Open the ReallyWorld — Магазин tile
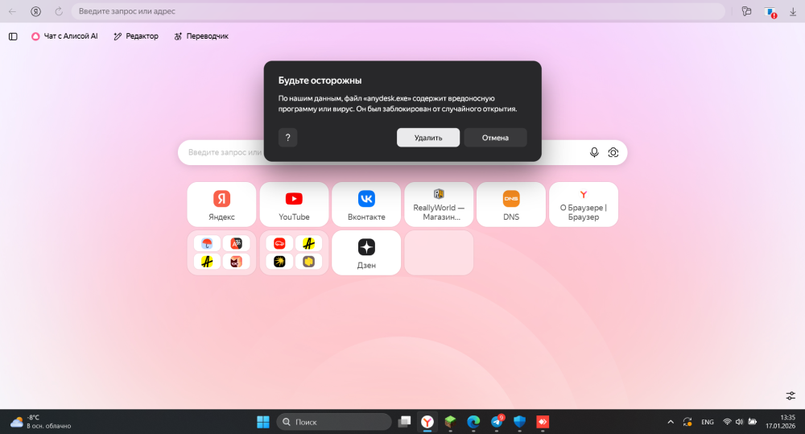805x434 pixels. [439, 205]
